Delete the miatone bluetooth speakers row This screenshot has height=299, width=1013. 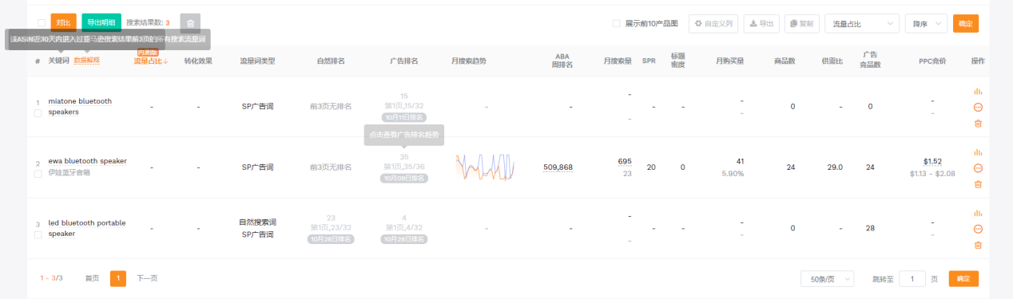pos(978,123)
